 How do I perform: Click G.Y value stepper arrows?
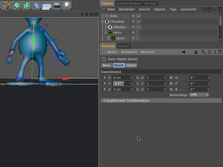pos(164,83)
